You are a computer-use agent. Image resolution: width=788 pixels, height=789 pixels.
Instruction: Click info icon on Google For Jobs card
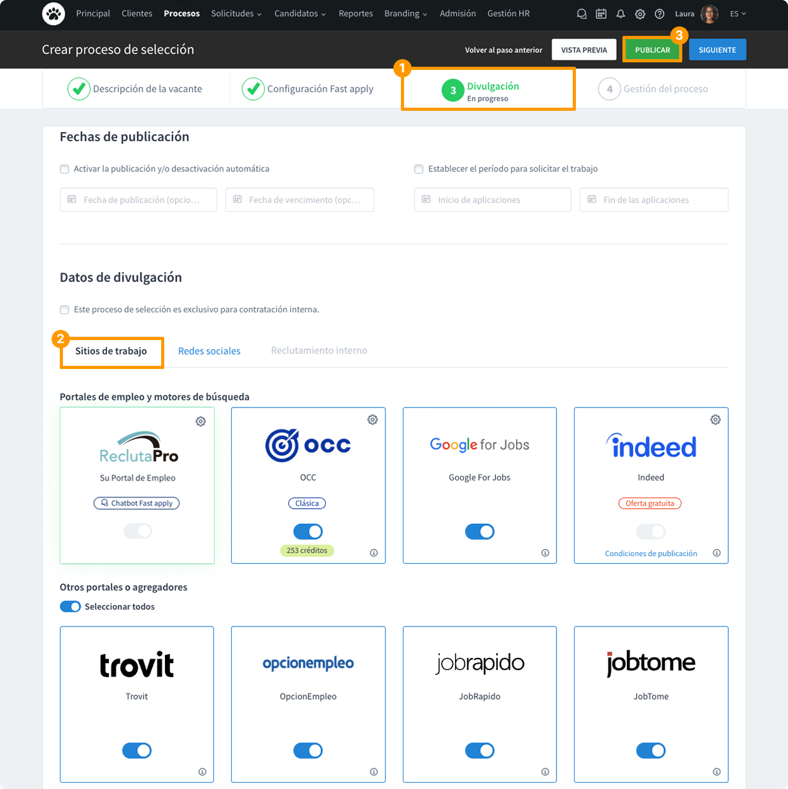coord(545,553)
